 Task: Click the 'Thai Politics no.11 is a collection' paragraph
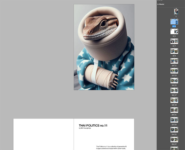click(111, 148)
